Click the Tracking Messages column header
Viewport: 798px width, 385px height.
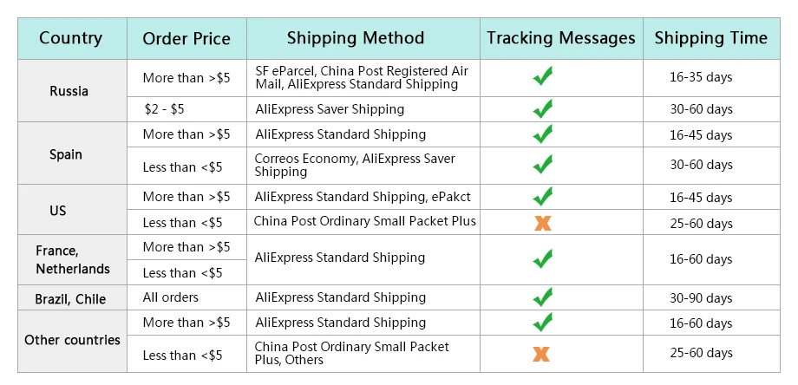[561, 39]
